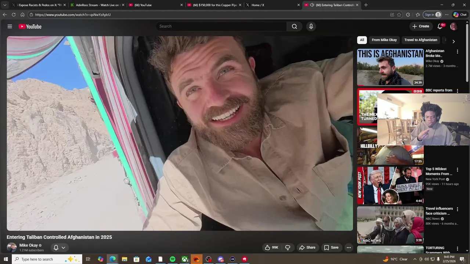
Task: Go back with browser back arrow
Action: tap(5, 15)
